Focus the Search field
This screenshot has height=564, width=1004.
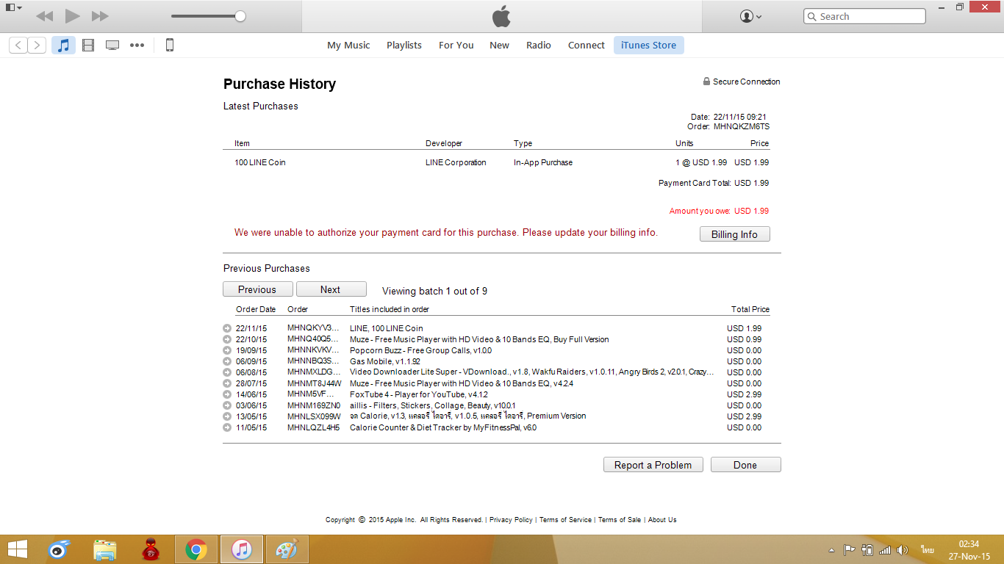pyautogui.click(x=864, y=16)
